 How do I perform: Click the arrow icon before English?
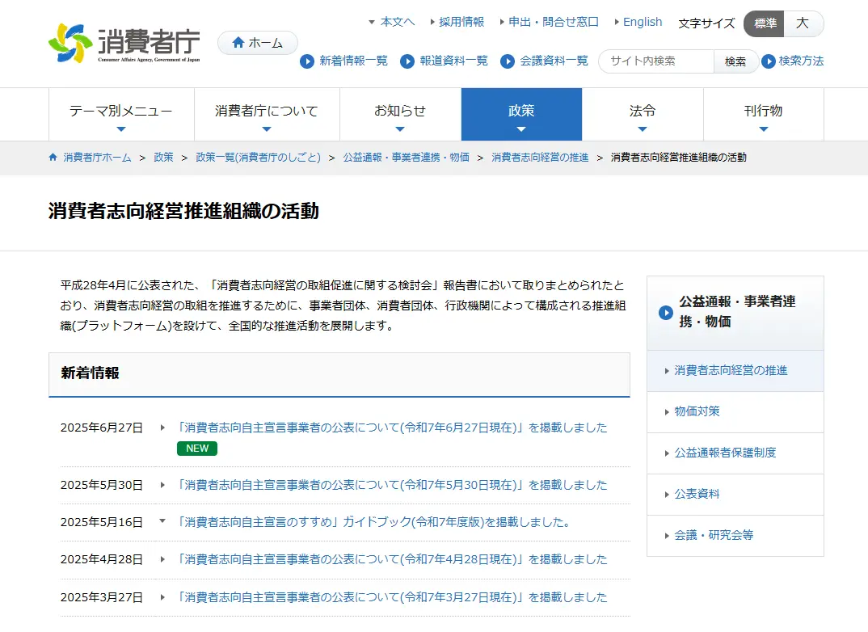click(617, 22)
